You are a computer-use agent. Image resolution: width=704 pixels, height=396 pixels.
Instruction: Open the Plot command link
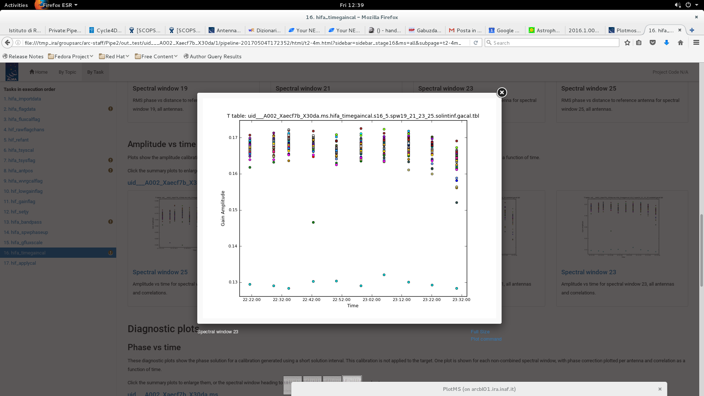point(486,339)
